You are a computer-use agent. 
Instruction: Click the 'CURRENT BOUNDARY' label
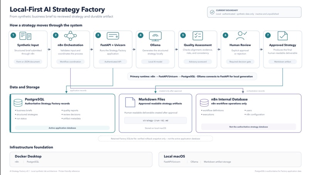pos(227,10)
